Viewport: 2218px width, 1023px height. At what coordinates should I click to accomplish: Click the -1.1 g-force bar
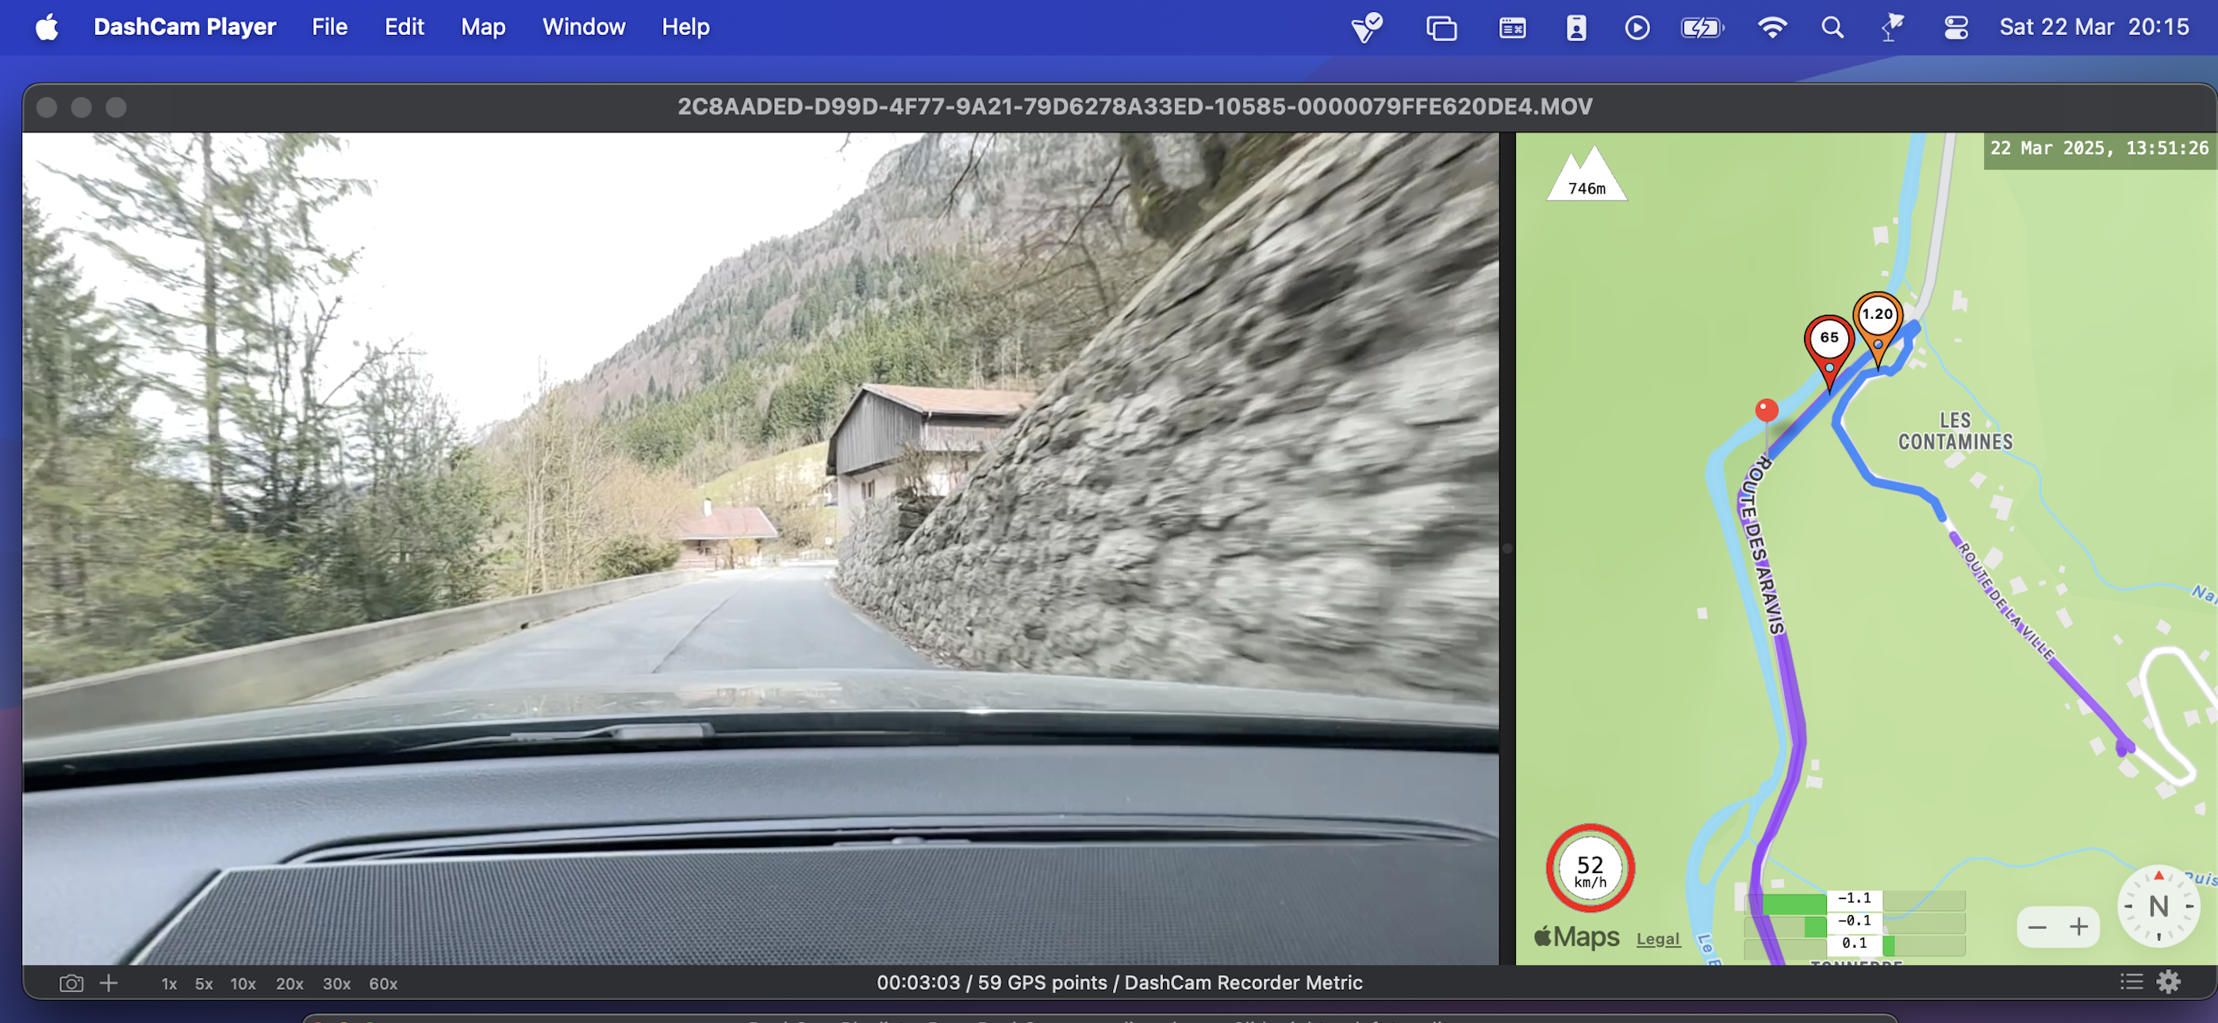click(x=1855, y=899)
